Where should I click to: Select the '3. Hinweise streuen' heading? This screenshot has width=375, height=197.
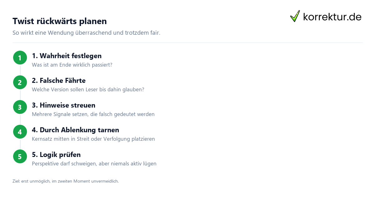tap(64, 105)
